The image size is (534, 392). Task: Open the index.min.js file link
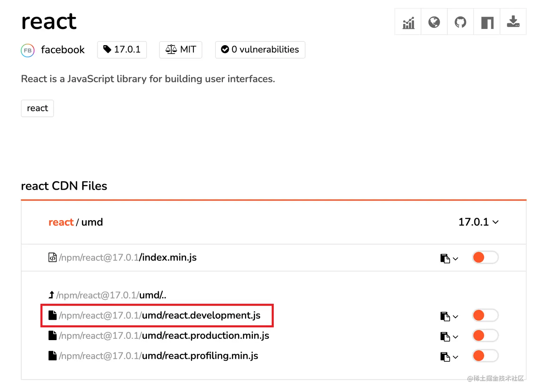(127, 258)
